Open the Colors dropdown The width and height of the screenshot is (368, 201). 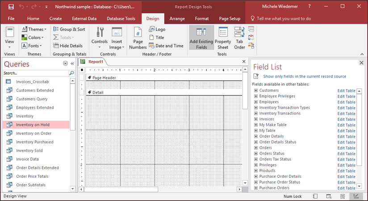point(33,37)
